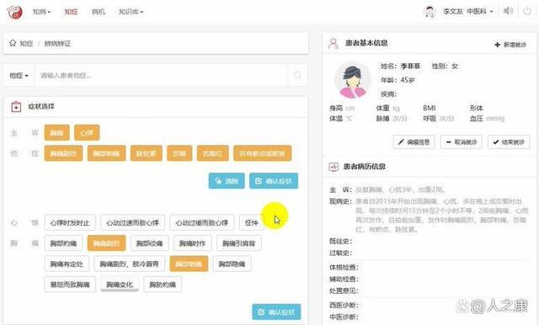Click the home icon in breadcrumb
The width and height of the screenshot is (539, 325).
pyautogui.click(x=13, y=43)
